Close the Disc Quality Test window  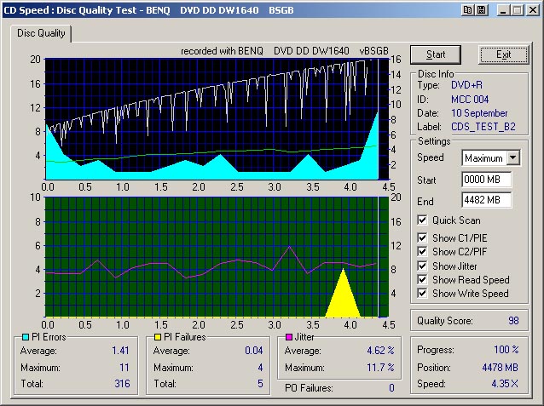click(532, 10)
